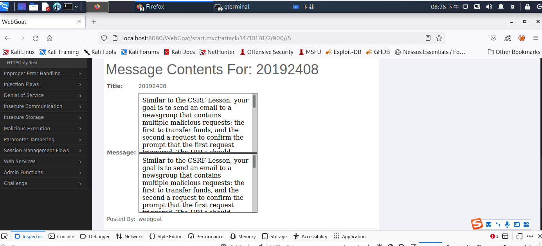542x246 pixels.
Task: Reload the current page
Action: click(x=36, y=38)
